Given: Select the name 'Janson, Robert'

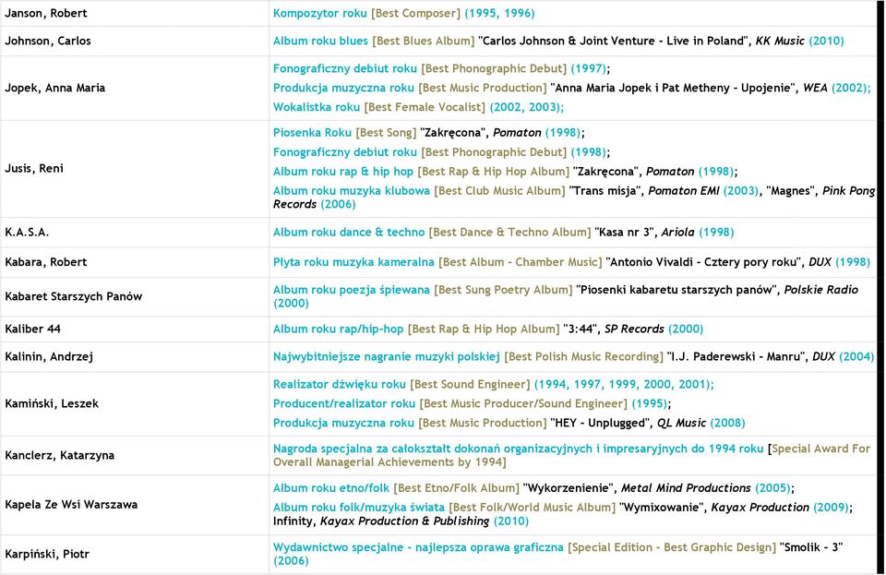Looking at the screenshot, I should point(46,13).
